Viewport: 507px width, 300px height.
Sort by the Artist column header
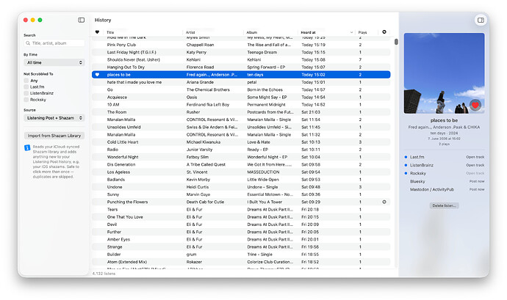point(190,32)
